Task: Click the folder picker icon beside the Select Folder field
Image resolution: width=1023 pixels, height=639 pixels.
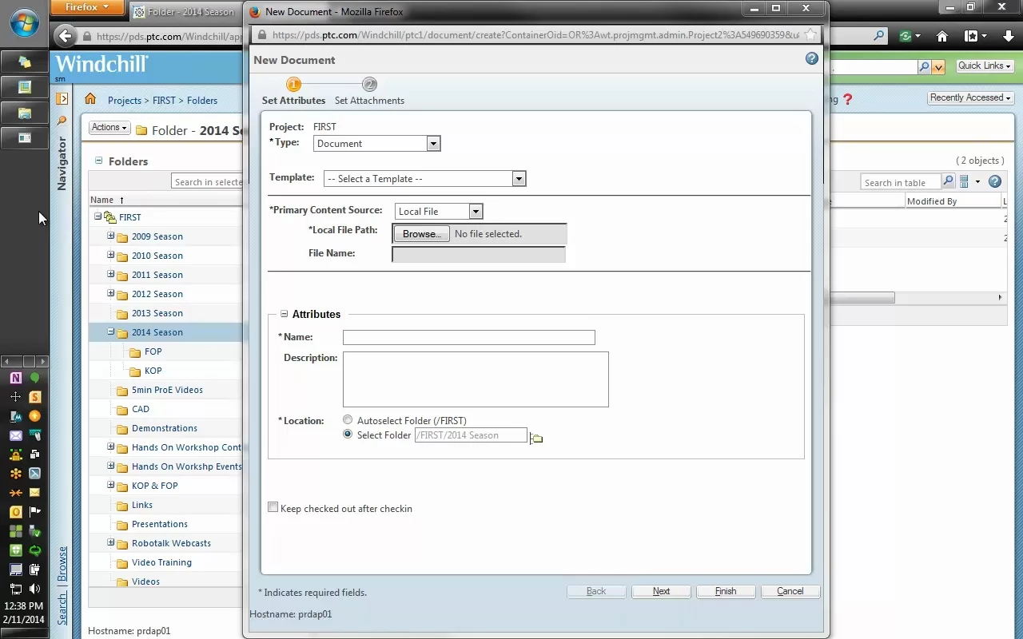Action: click(x=535, y=437)
